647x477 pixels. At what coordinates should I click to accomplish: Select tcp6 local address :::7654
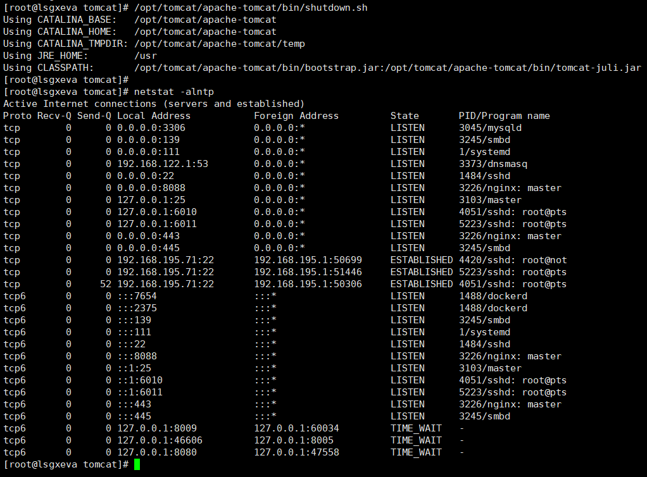coord(137,295)
